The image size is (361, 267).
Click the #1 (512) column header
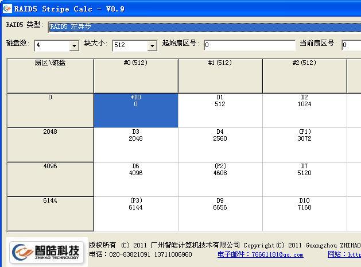(x=220, y=75)
